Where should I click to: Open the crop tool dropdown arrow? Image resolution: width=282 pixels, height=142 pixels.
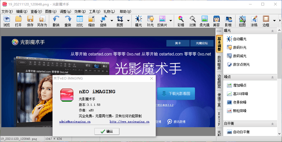pos(128,21)
